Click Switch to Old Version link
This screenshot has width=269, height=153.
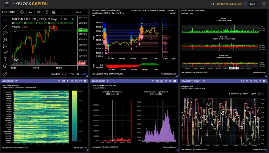click(x=229, y=4)
